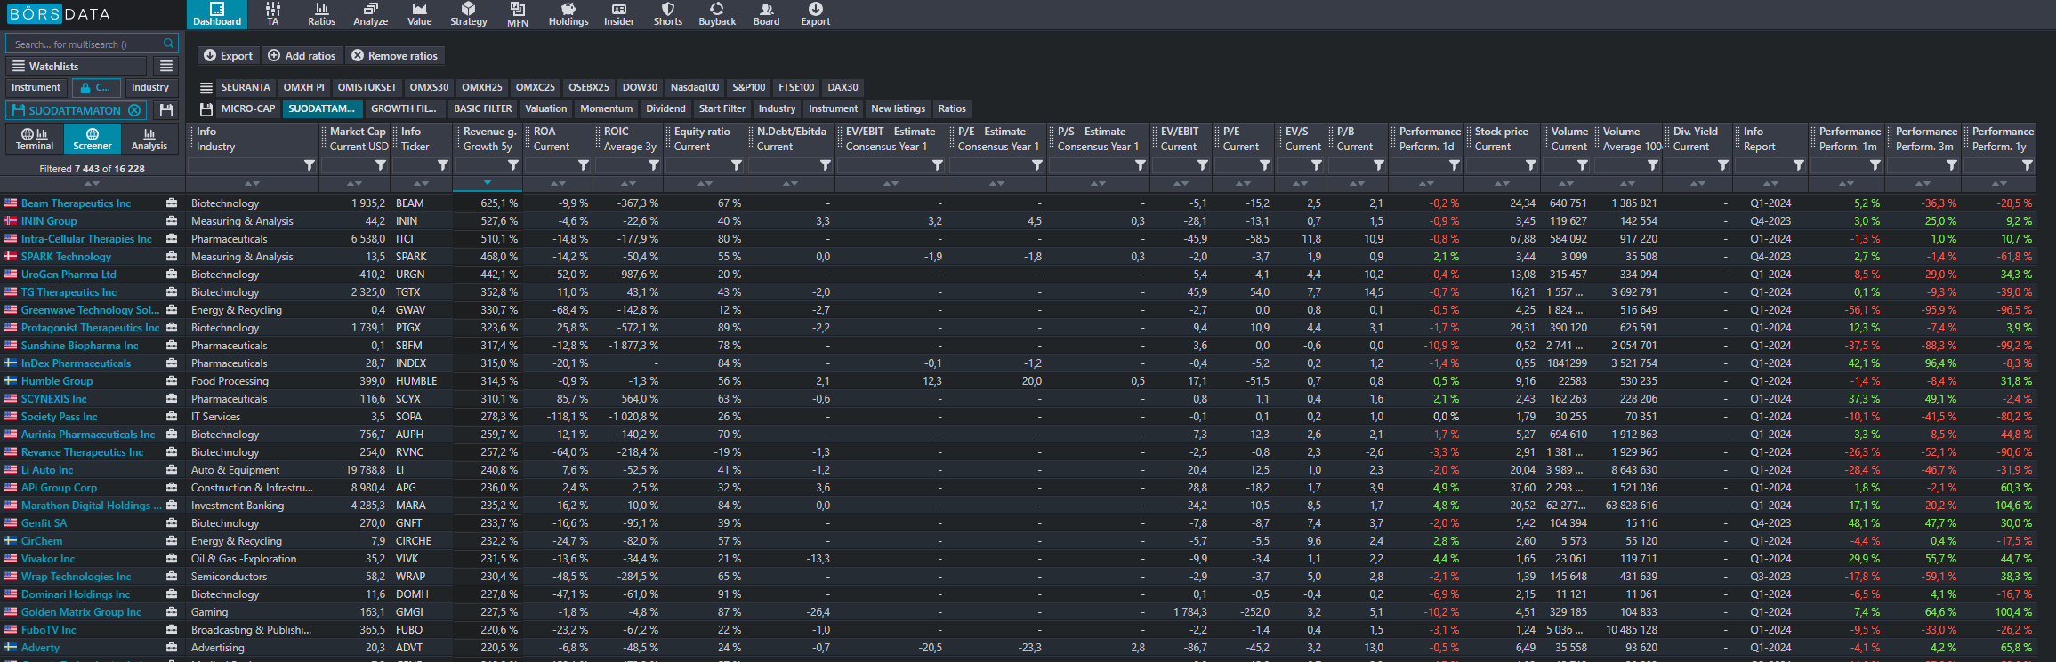Click the Add ratios button
Viewport: 2056px width, 662px height.
(x=302, y=55)
